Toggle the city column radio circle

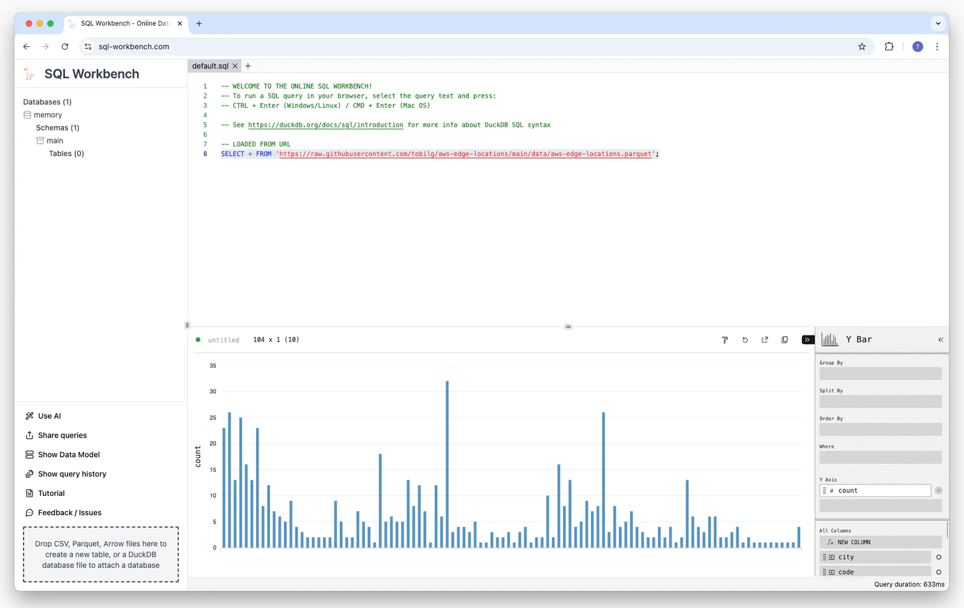point(939,557)
